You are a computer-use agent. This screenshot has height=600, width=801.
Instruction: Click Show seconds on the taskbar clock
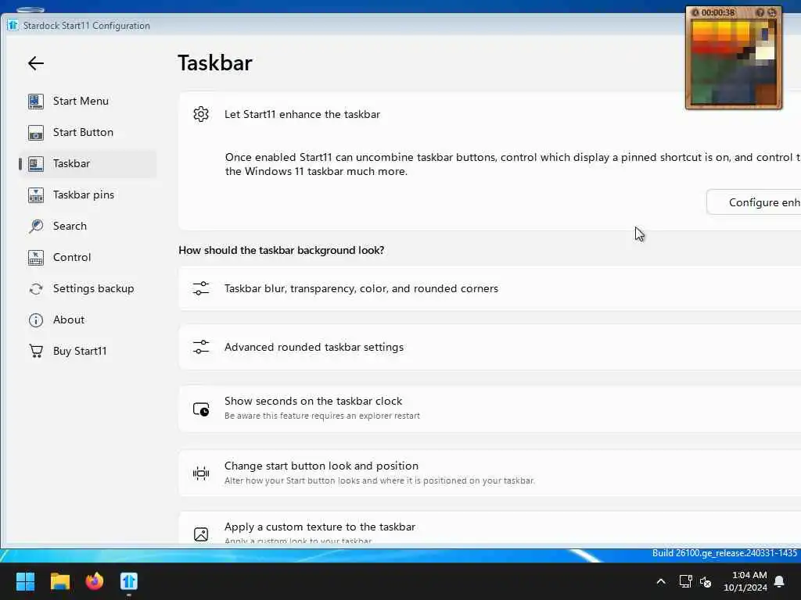coord(490,409)
